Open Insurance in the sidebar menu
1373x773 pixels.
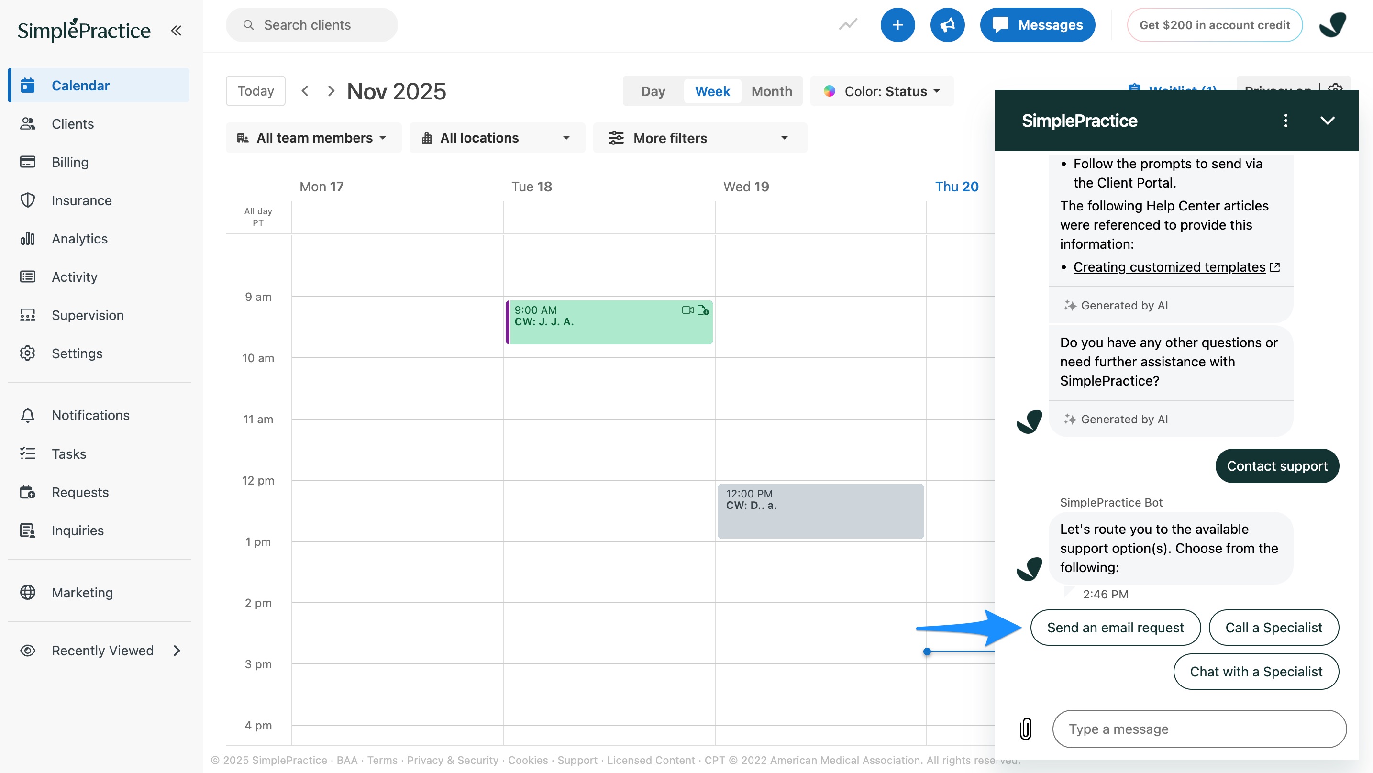pyautogui.click(x=81, y=200)
